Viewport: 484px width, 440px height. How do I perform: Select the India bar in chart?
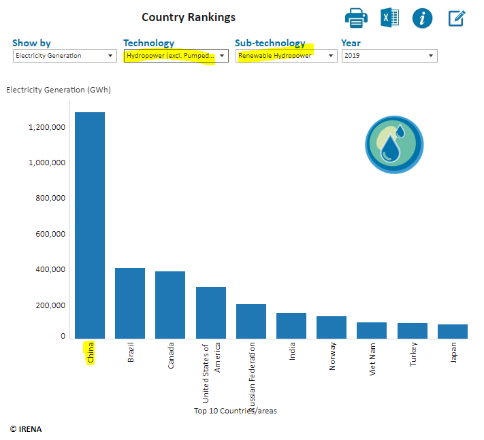point(291,326)
